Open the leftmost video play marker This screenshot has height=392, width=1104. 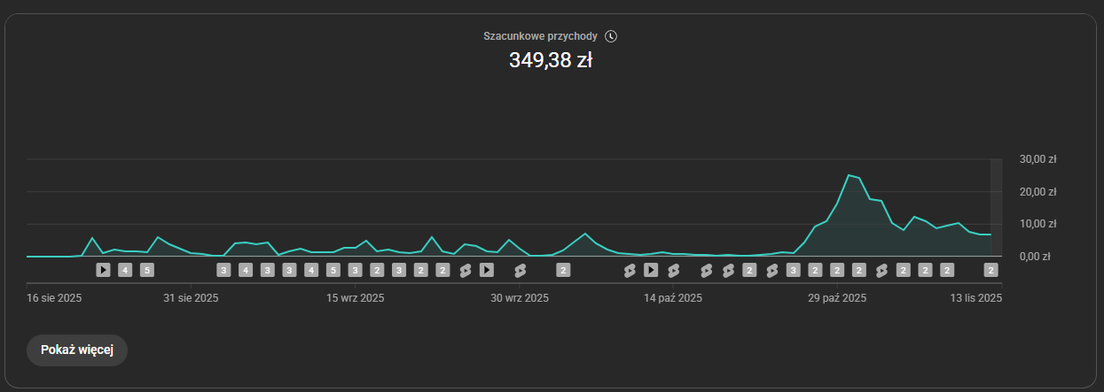pyautogui.click(x=103, y=270)
